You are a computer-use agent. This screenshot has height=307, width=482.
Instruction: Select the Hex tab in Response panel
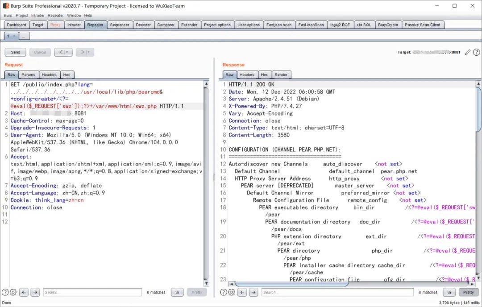264,75
